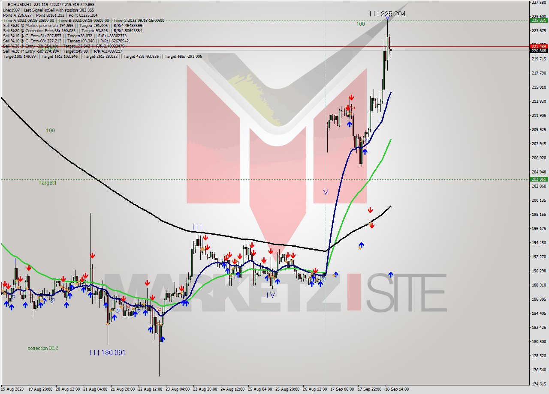Click the '18 Sep 14:00' time axis label
Image resolution: width=549 pixels, height=394 pixels.
point(396,389)
